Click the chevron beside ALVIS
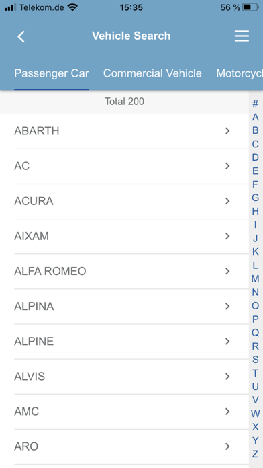Screen dimensions: 263x468 (227, 377)
